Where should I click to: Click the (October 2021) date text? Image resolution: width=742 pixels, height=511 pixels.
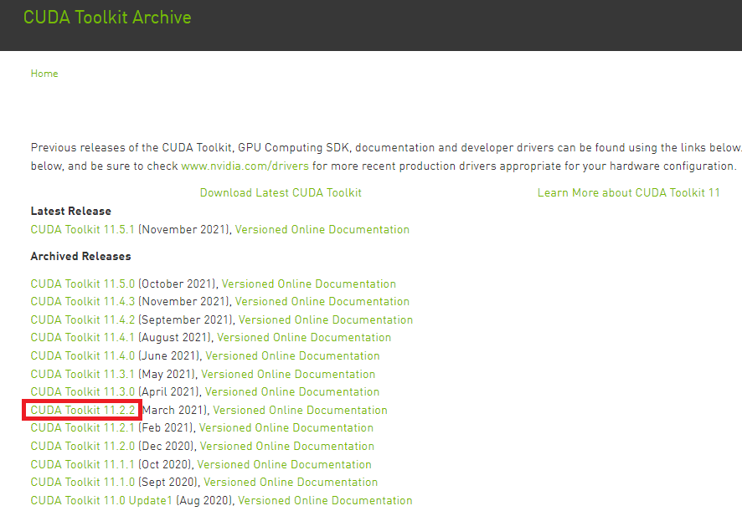pos(178,284)
